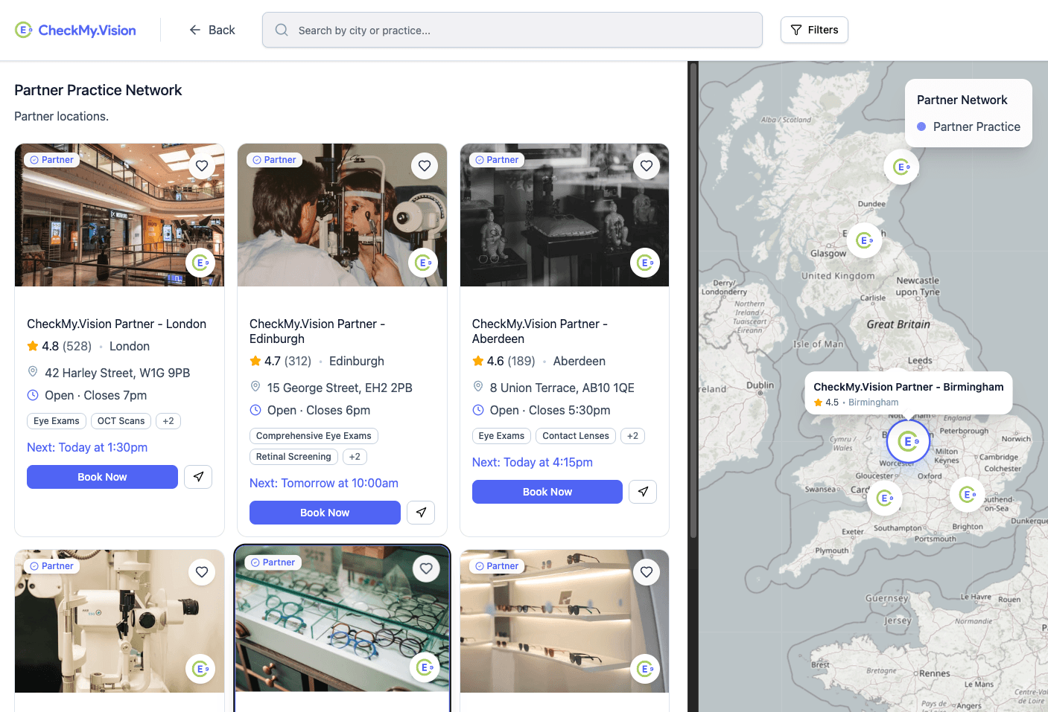Click the Partner badge on glasses display card
1048x712 pixels.
coord(273,562)
